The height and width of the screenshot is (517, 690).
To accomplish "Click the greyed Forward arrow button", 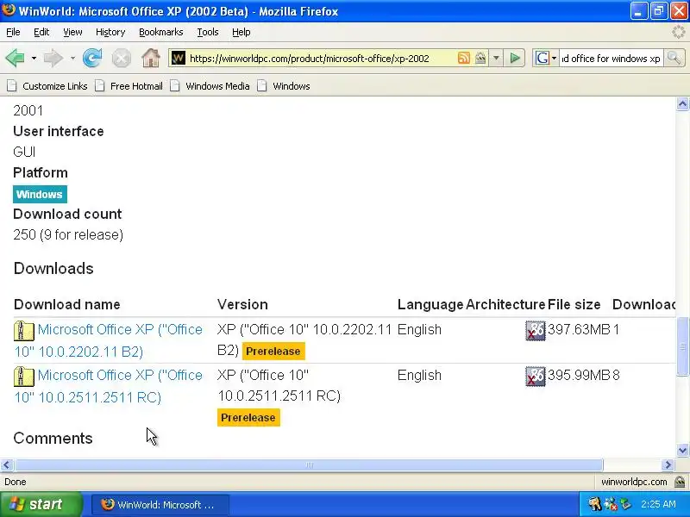I will pyautogui.click(x=53, y=58).
